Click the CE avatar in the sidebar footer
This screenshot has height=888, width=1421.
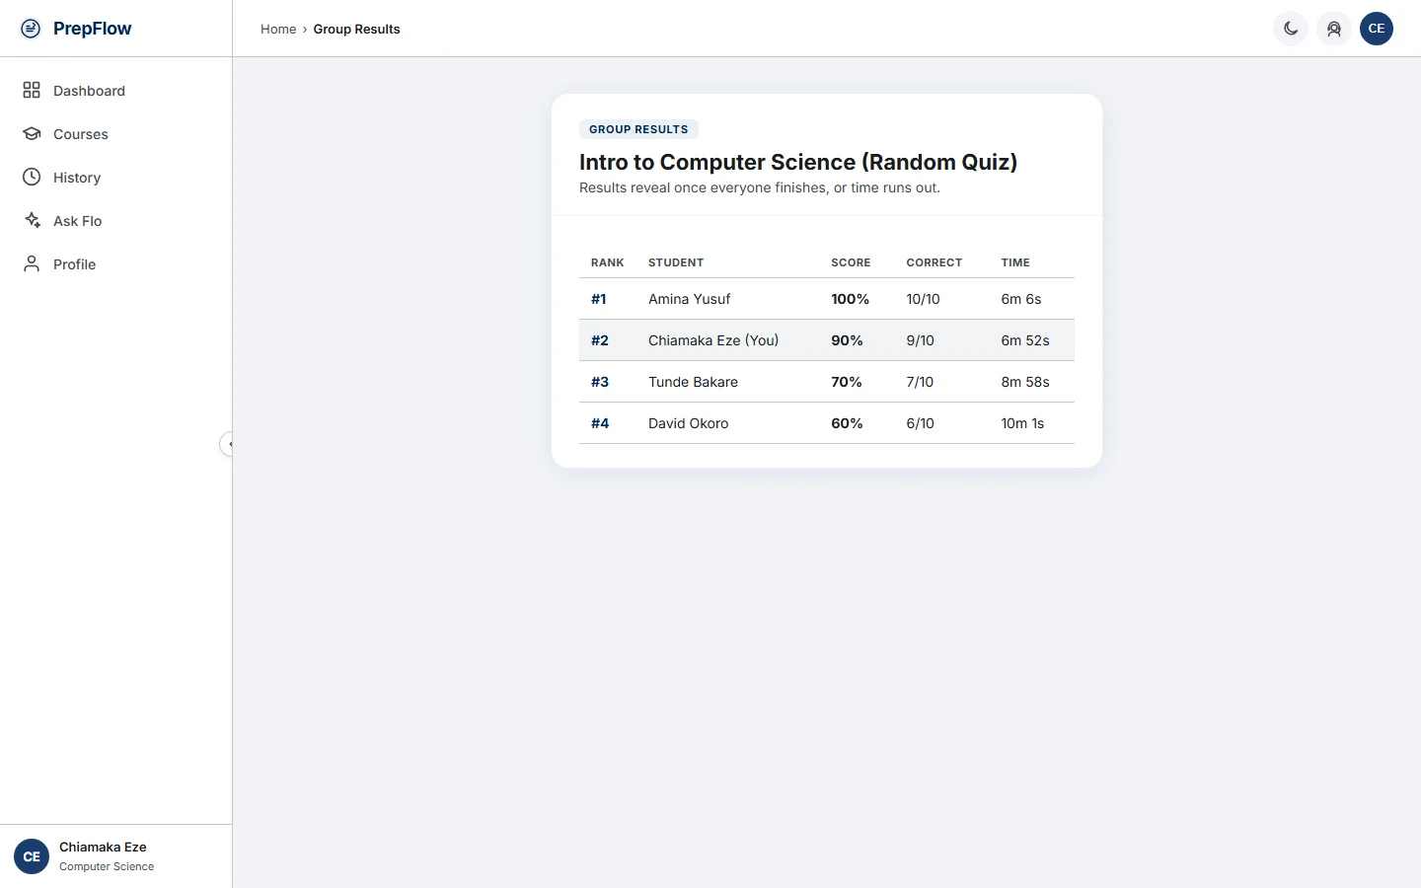click(32, 856)
